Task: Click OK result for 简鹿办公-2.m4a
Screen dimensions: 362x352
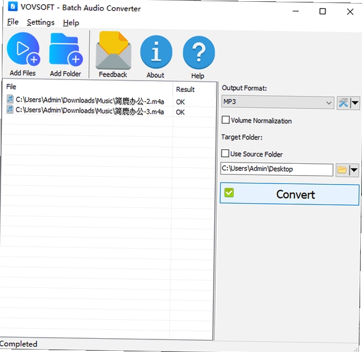Action: tap(180, 102)
